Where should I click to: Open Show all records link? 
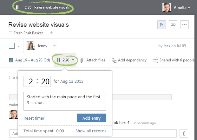click(91, 131)
